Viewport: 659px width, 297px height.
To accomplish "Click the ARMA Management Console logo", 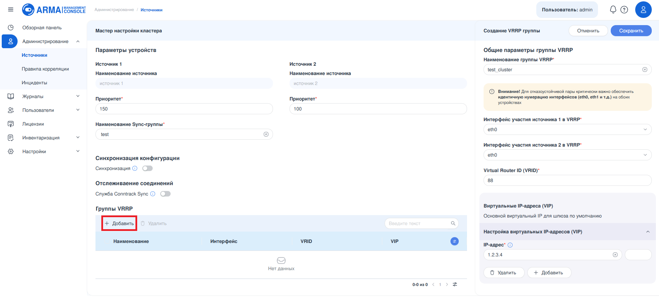I will (x=54, y=10).
